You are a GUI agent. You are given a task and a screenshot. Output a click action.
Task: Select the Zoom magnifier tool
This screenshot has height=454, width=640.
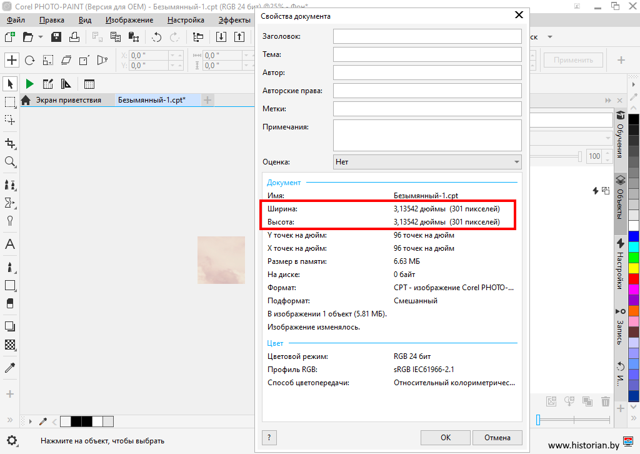click(10, 162)
